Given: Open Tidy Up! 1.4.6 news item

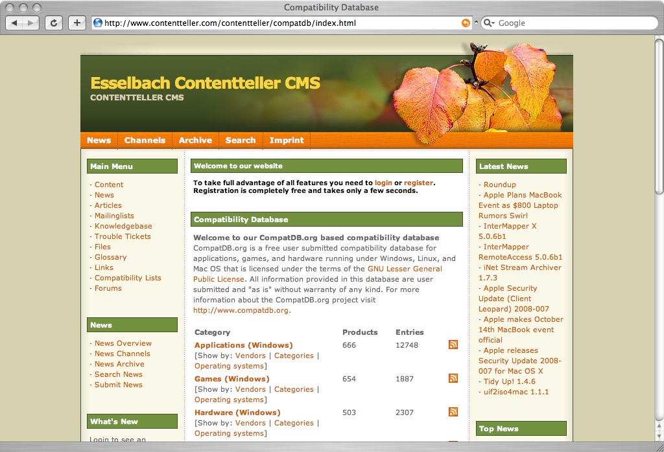Looking at the screenshot, I should click(510, 381).
